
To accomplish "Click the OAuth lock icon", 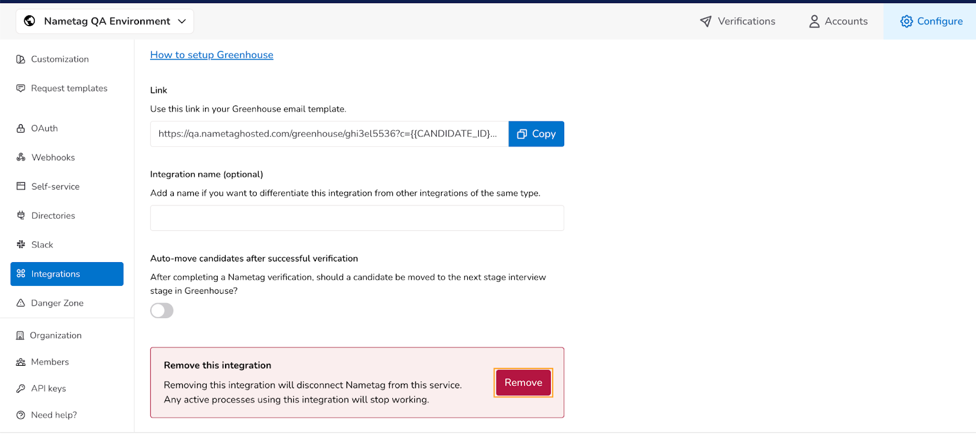I will click(x=21, y=129).
